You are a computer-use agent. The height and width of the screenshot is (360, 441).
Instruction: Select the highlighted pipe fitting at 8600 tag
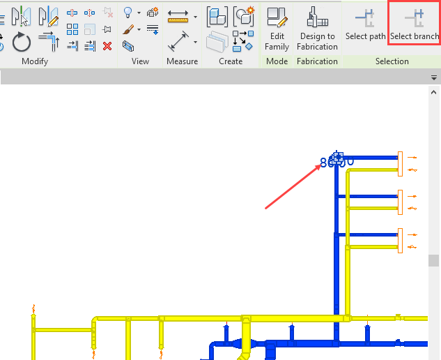pos(338,158)
